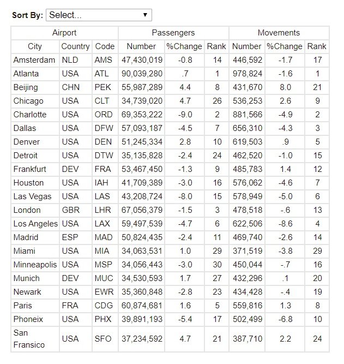
Task: Select the CDG code cell
Action: pos(104,306)
